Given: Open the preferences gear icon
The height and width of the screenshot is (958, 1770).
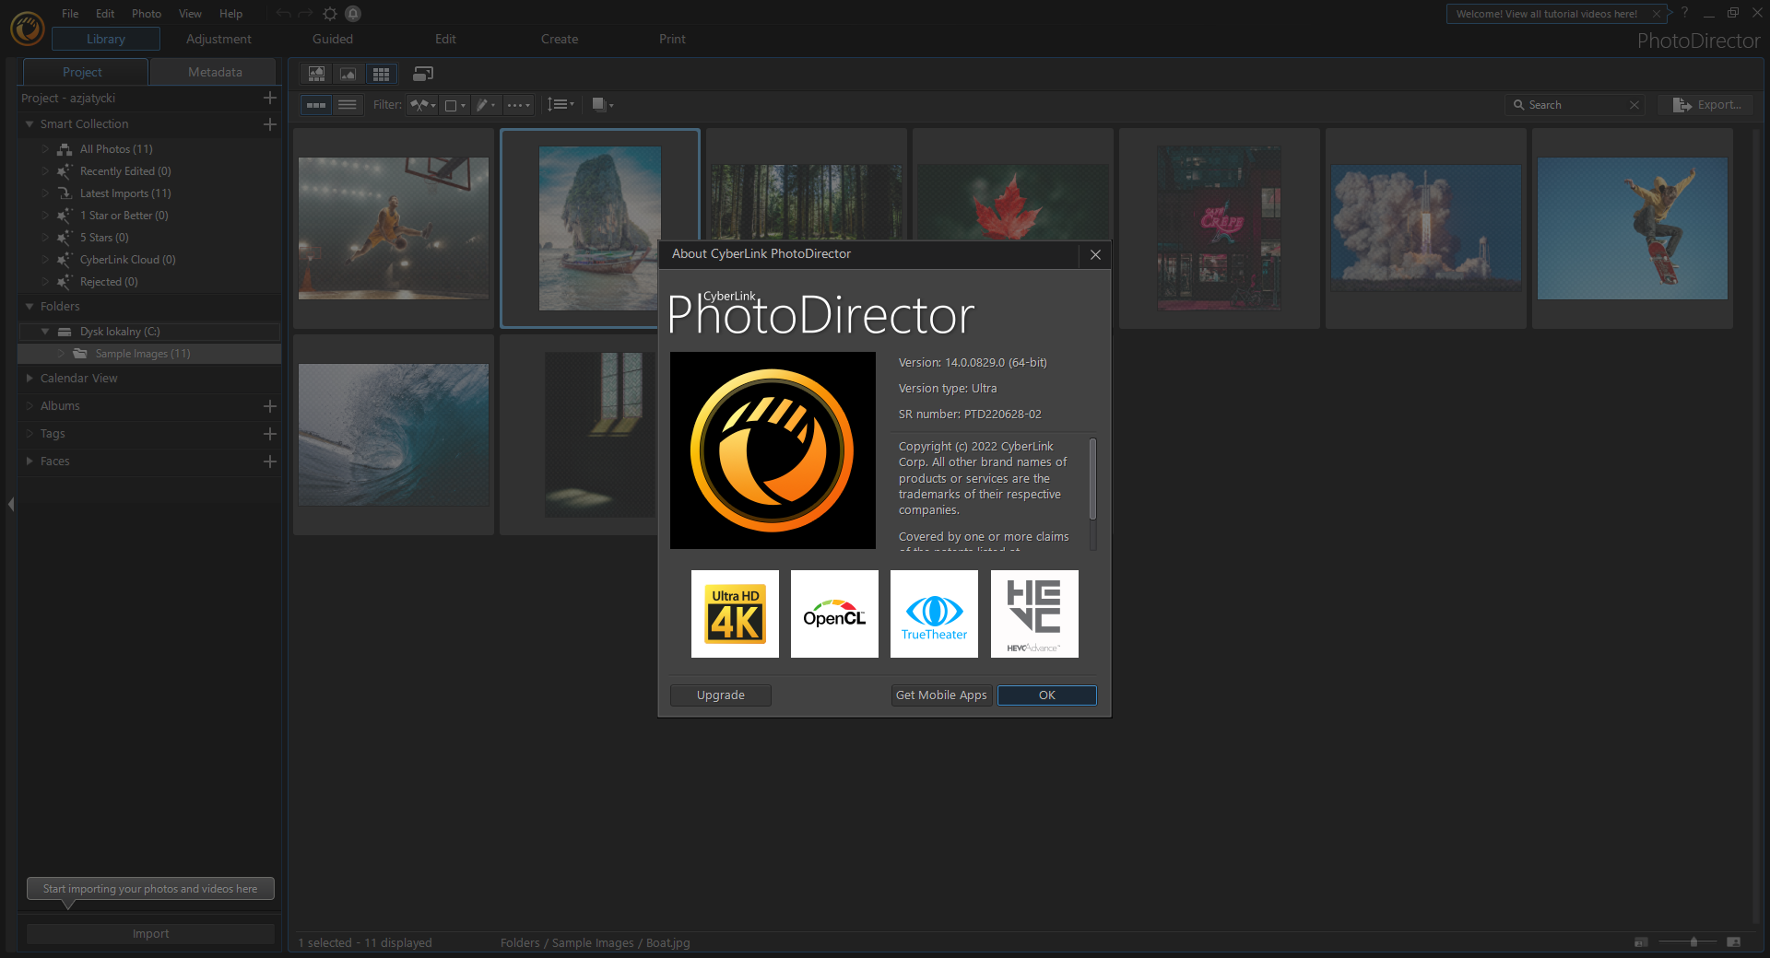Looking at the screenshot, I should click(x=330, y=14).
